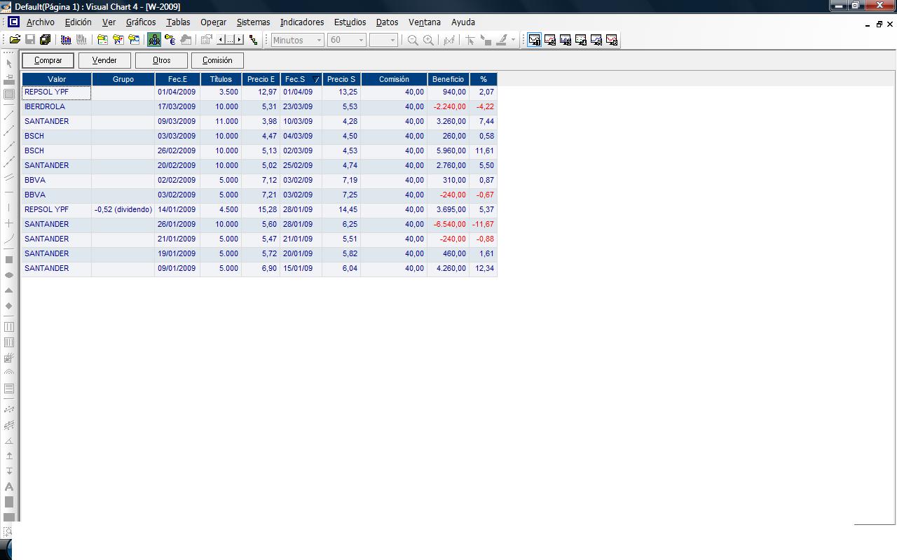Click the benefit value '-6.540,00'
The height and width of the screenshot is (560, 897).
coord(450,224)
